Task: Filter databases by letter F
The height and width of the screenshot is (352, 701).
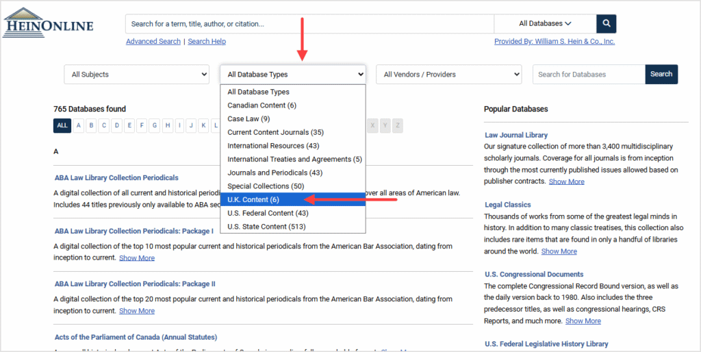Action: (x=142, y=126)
